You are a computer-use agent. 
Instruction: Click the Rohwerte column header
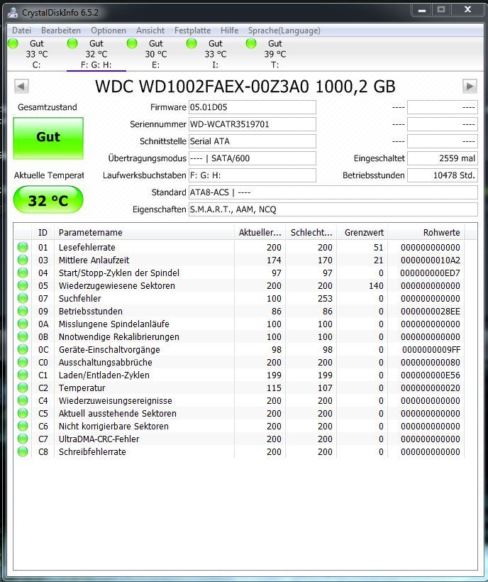click(426, 233)
